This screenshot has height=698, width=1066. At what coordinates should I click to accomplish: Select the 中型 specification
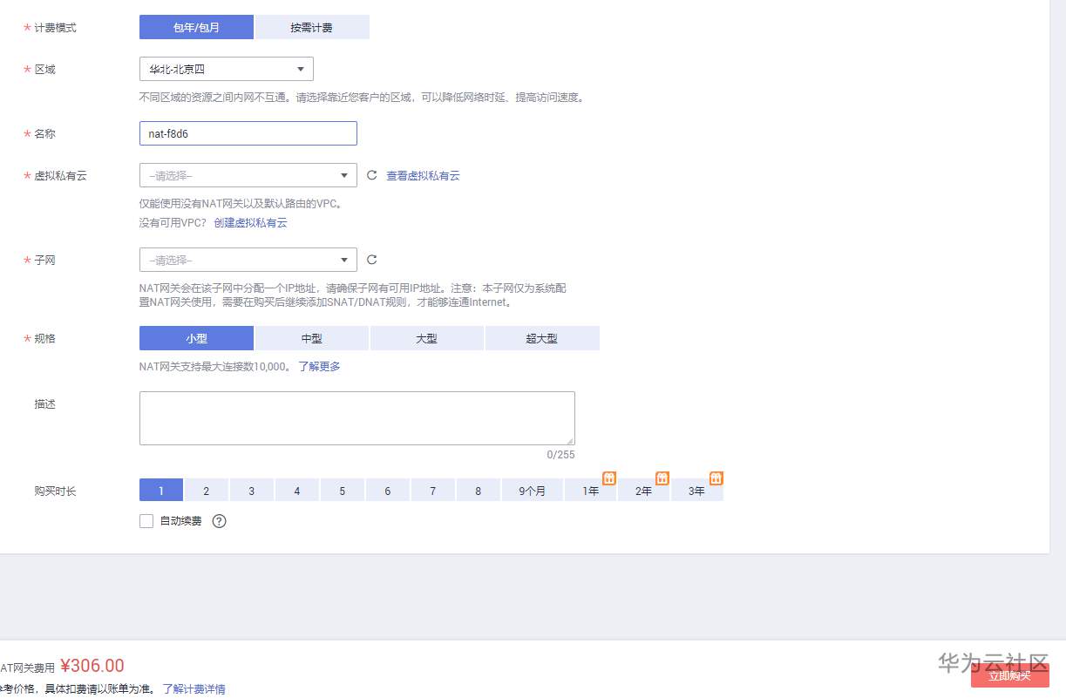[x=311, y=338]
